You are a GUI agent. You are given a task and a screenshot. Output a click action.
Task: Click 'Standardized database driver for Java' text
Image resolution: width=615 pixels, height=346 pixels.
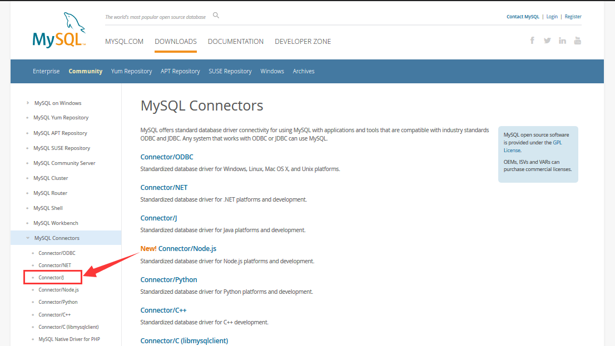223,230
